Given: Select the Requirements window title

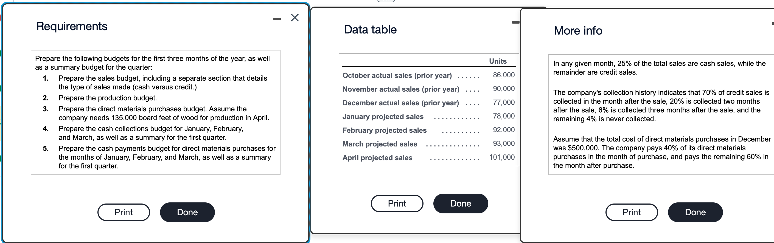Looking at the screenshot, I should [x=72, y=26].
